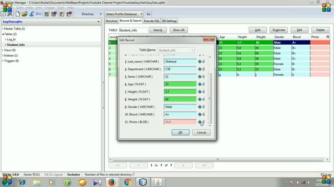Image resolution: width=334 pixels, height=187 pixels.
Task: Open the Table Name dropdown in Edit Record
Action: tap(176, 50)
